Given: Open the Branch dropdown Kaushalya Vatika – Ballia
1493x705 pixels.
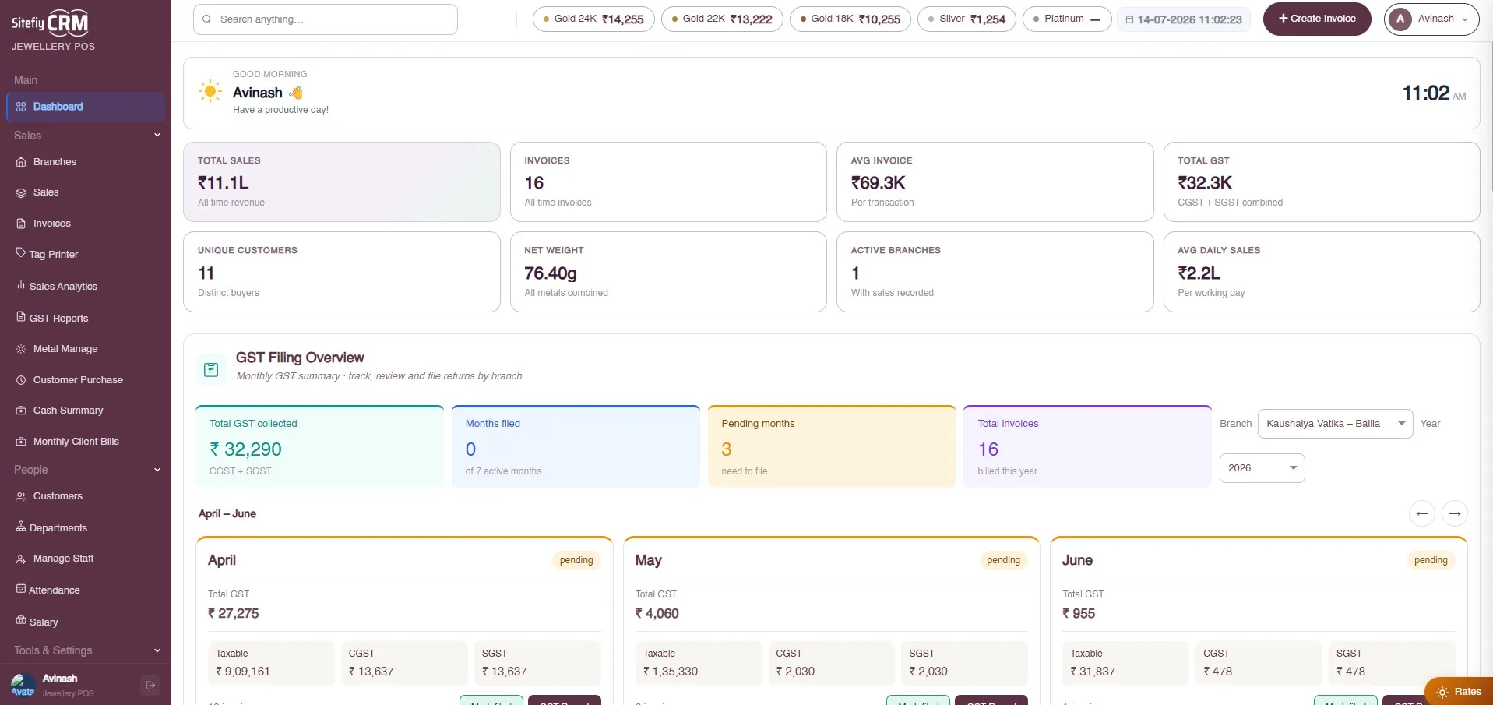Looking at the screenshot, I should (1335, 424).
